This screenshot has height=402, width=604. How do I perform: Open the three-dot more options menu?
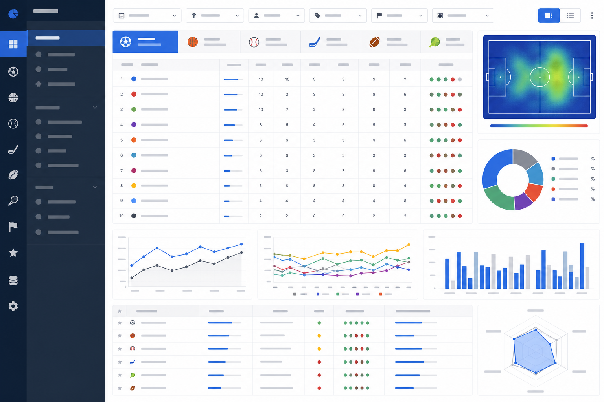pos(592,15)
